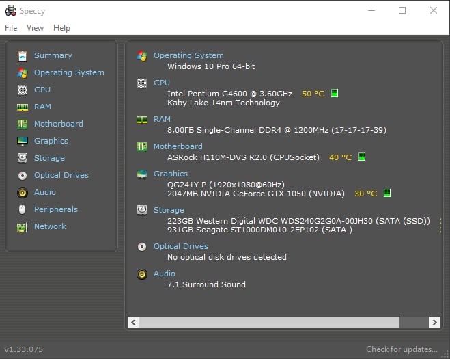Click the Graphics monitor icon in summary panel
The image size is (450, 359).
coord(142,174)
